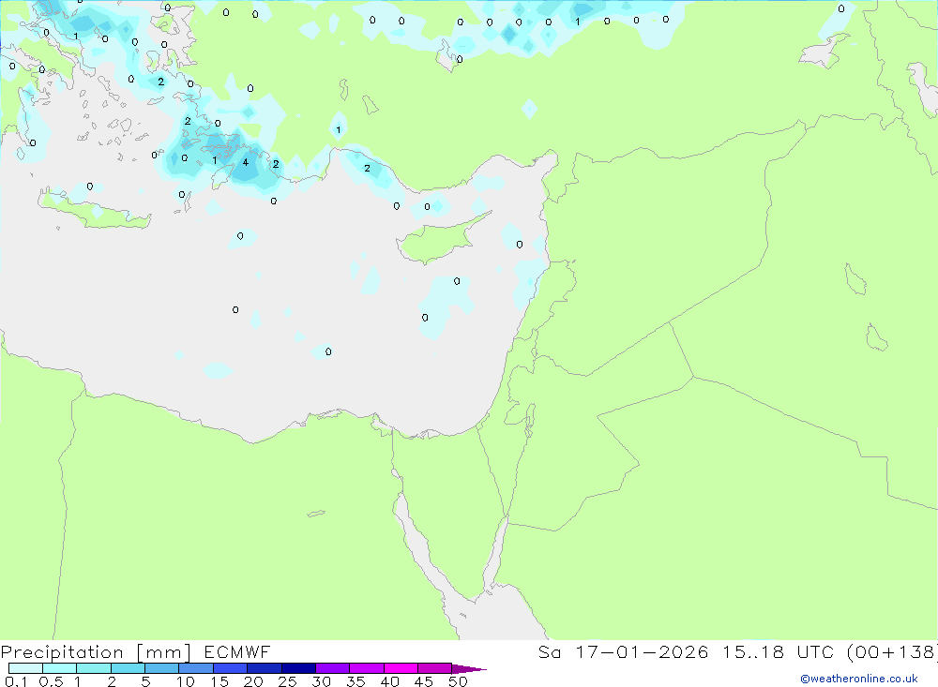
Task: Click the 'Precipitation [mm]' title text
Action: coord(96,652)
